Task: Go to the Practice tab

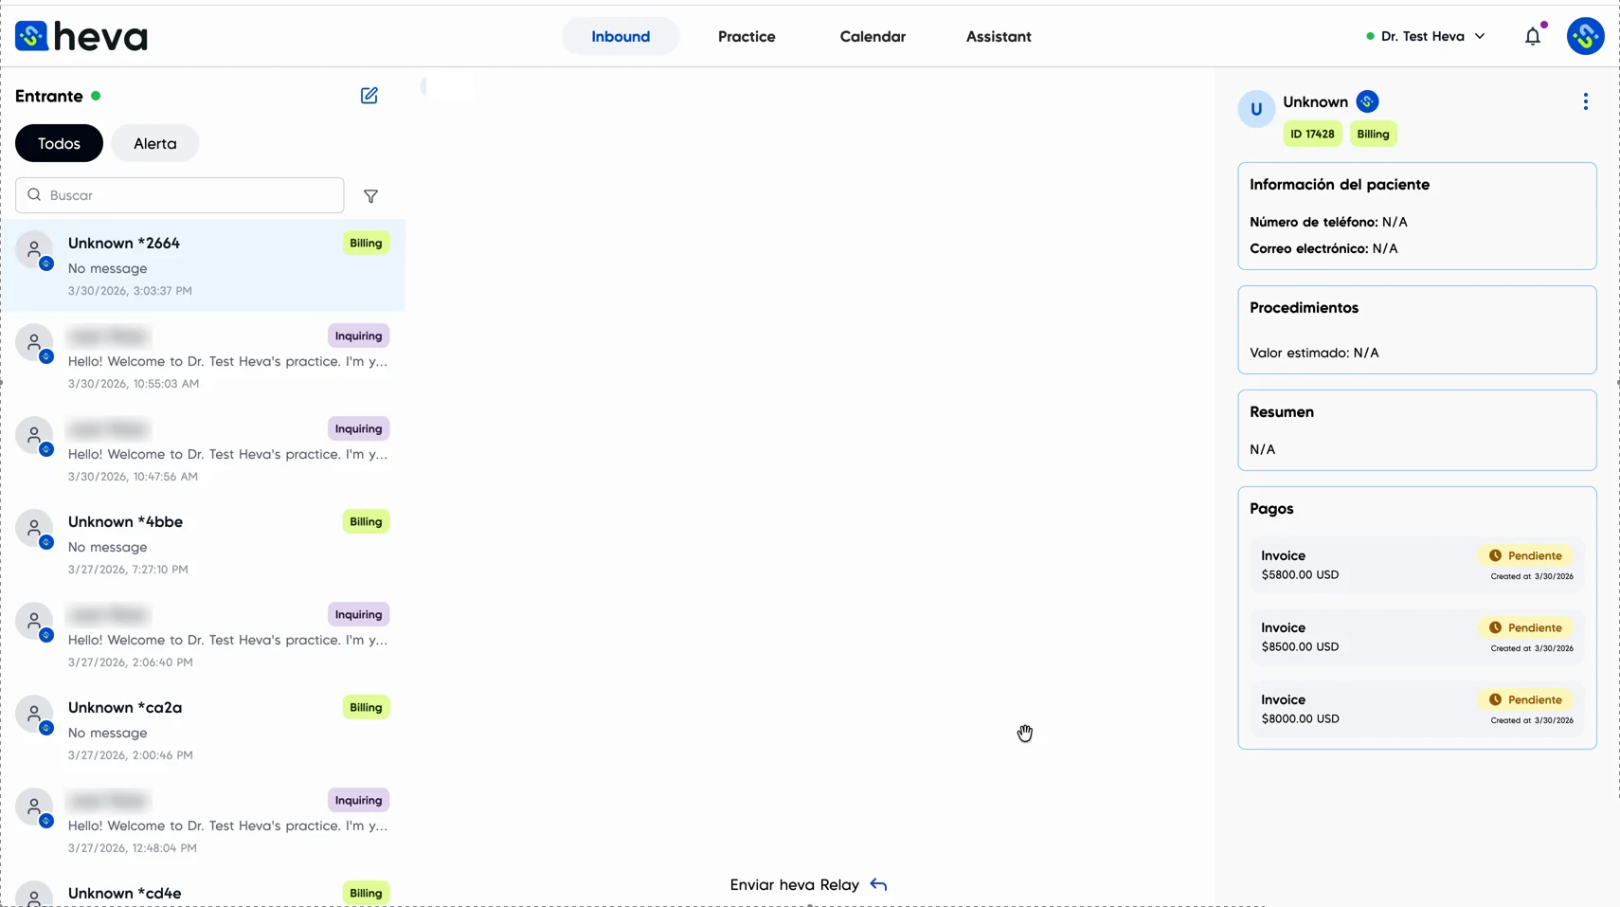Action: 747,36
